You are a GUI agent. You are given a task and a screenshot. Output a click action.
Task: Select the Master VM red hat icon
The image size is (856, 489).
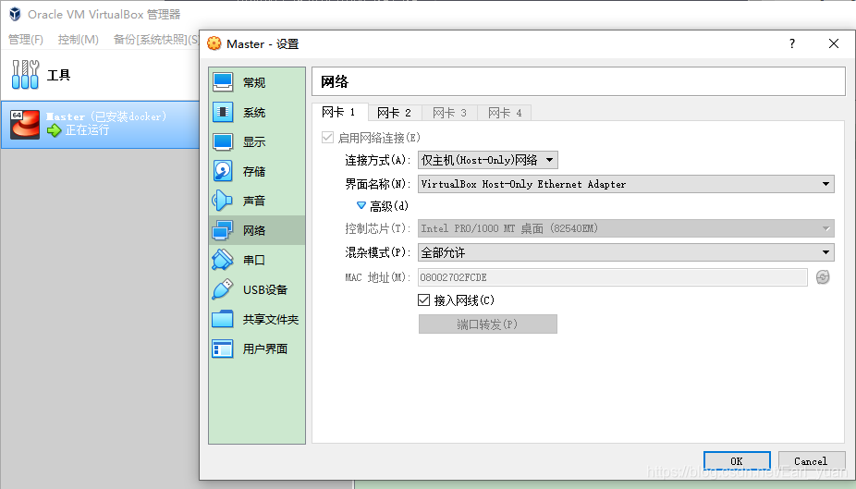tap(25, 125)
